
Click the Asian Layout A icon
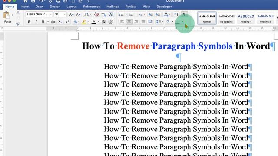(166, 14)
